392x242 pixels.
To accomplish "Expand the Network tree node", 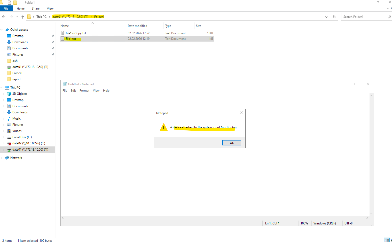I will pos(2,158).
